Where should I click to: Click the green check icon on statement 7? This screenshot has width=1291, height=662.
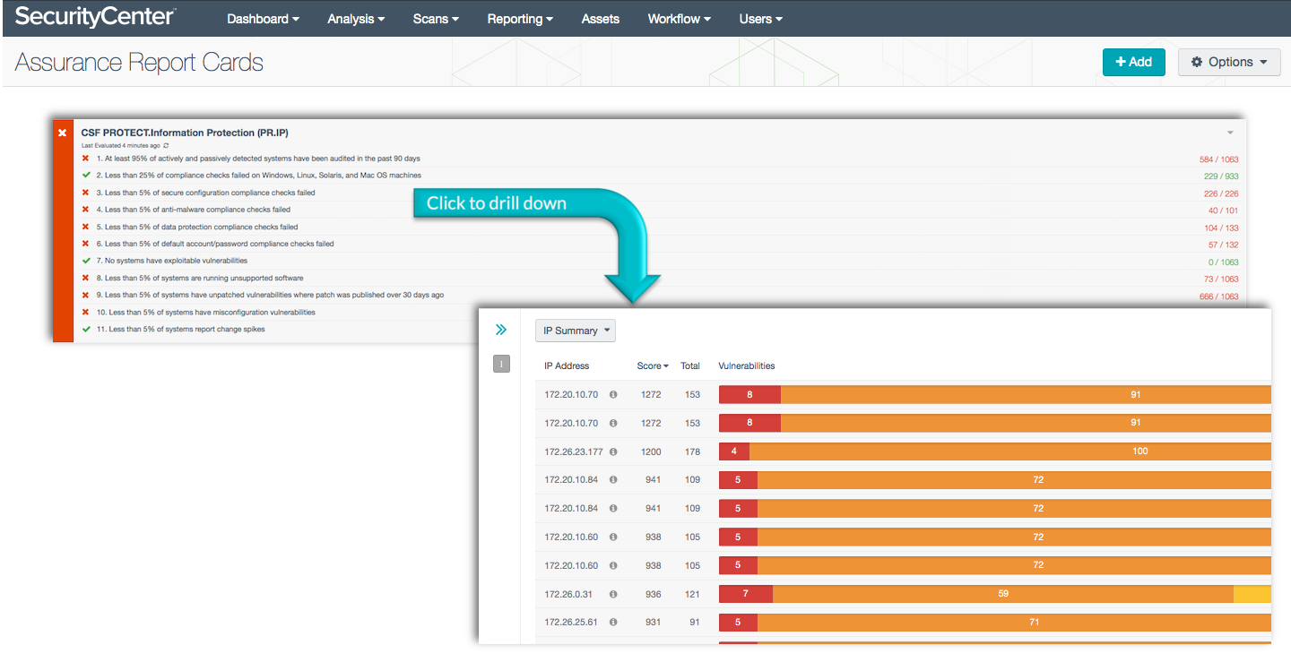tap(87, 260)
